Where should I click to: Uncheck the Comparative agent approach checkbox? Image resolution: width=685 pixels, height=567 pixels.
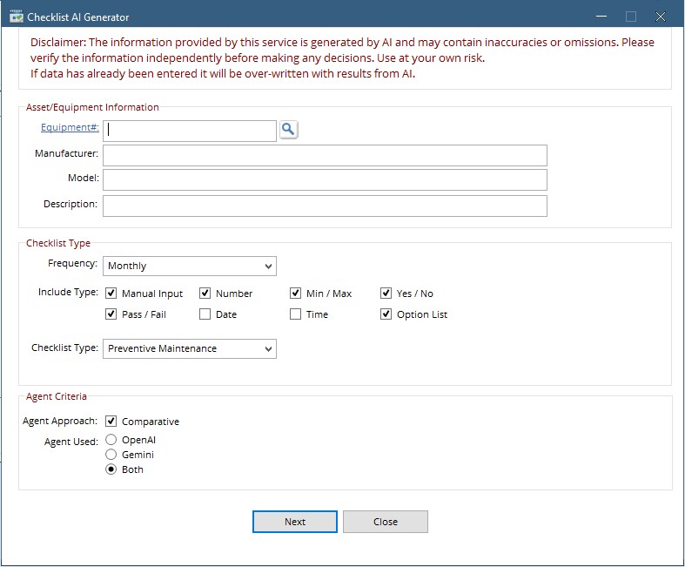pyautogui.click(x=111, y=421)
